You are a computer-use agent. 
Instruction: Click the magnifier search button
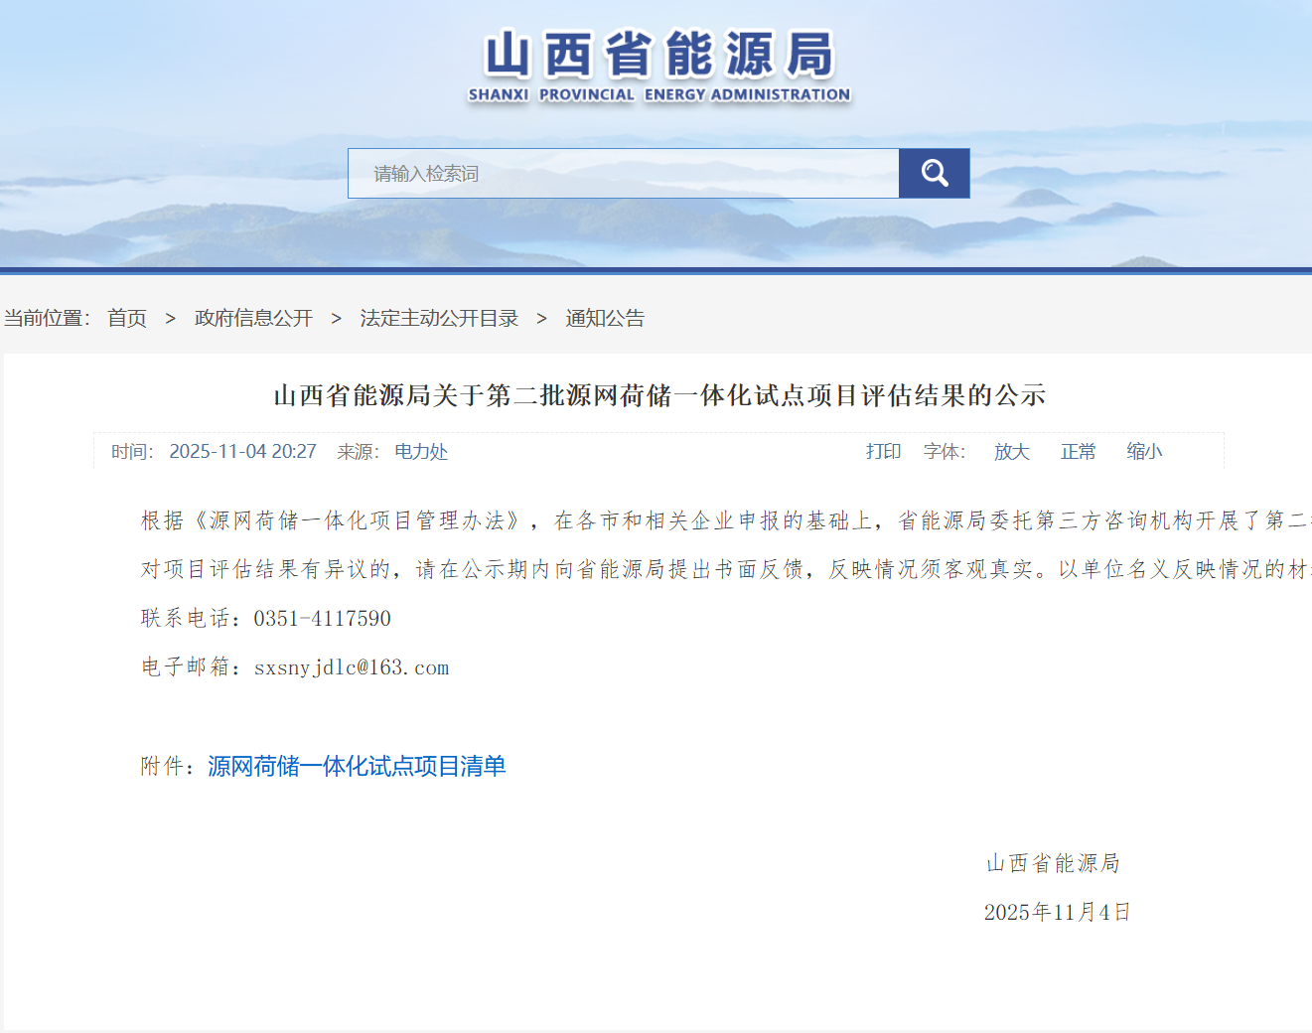pos(934,174)
